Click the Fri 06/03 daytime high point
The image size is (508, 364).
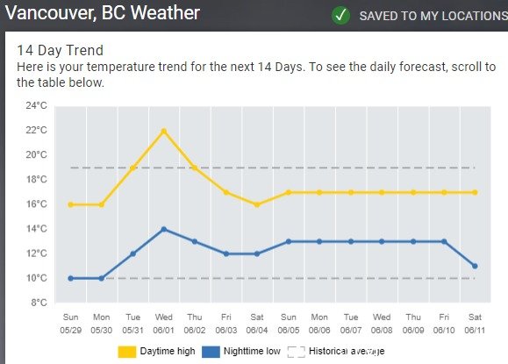click(x=226, y=192)
